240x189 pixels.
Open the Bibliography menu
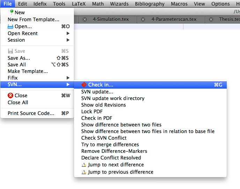tap(150, 4)
